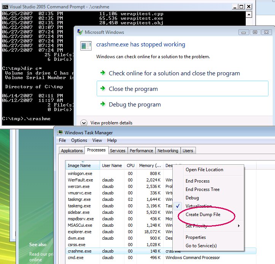Image resolution: width=275 pixels, height=264 pixels.
Task: Switch to the Performance tab
Action: 141,151
